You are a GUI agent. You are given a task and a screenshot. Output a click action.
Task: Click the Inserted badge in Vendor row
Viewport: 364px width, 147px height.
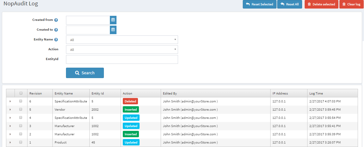click(x=131, y=109)
